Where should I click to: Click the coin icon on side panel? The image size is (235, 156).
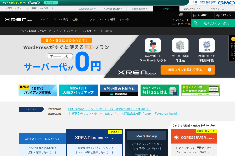pos(233,39)
